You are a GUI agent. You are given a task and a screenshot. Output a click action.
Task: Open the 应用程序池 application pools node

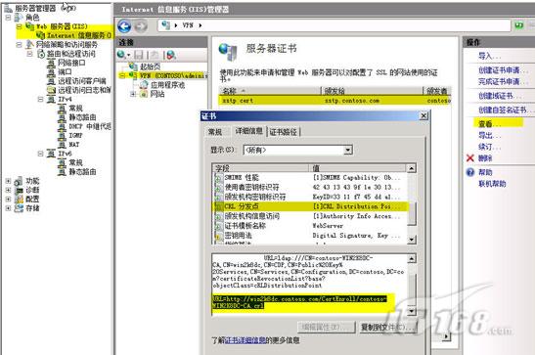tap(167, 84)
